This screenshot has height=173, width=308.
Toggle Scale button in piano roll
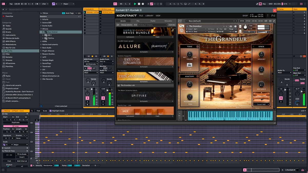click(x=45, y=111)
